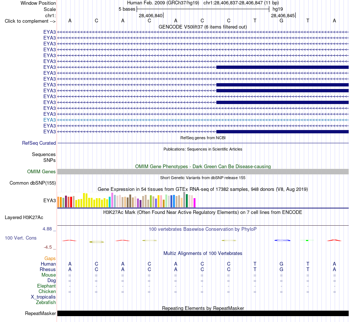Click the orange 'Gaps' row label
Screen dimensions: 349x322
click(x=50, y=259)
